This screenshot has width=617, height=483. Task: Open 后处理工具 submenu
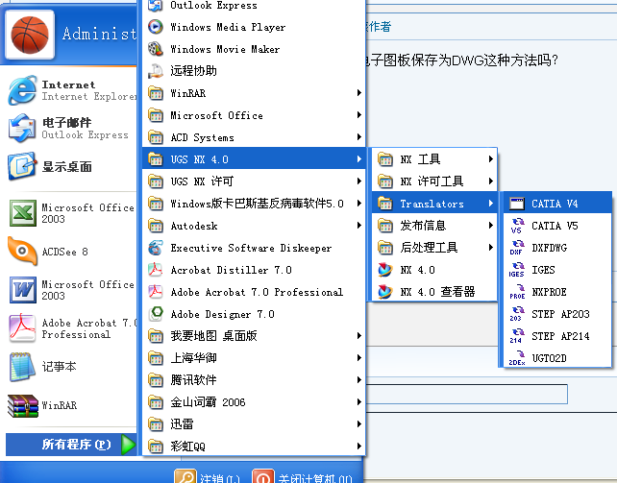(x=434, y=248)
